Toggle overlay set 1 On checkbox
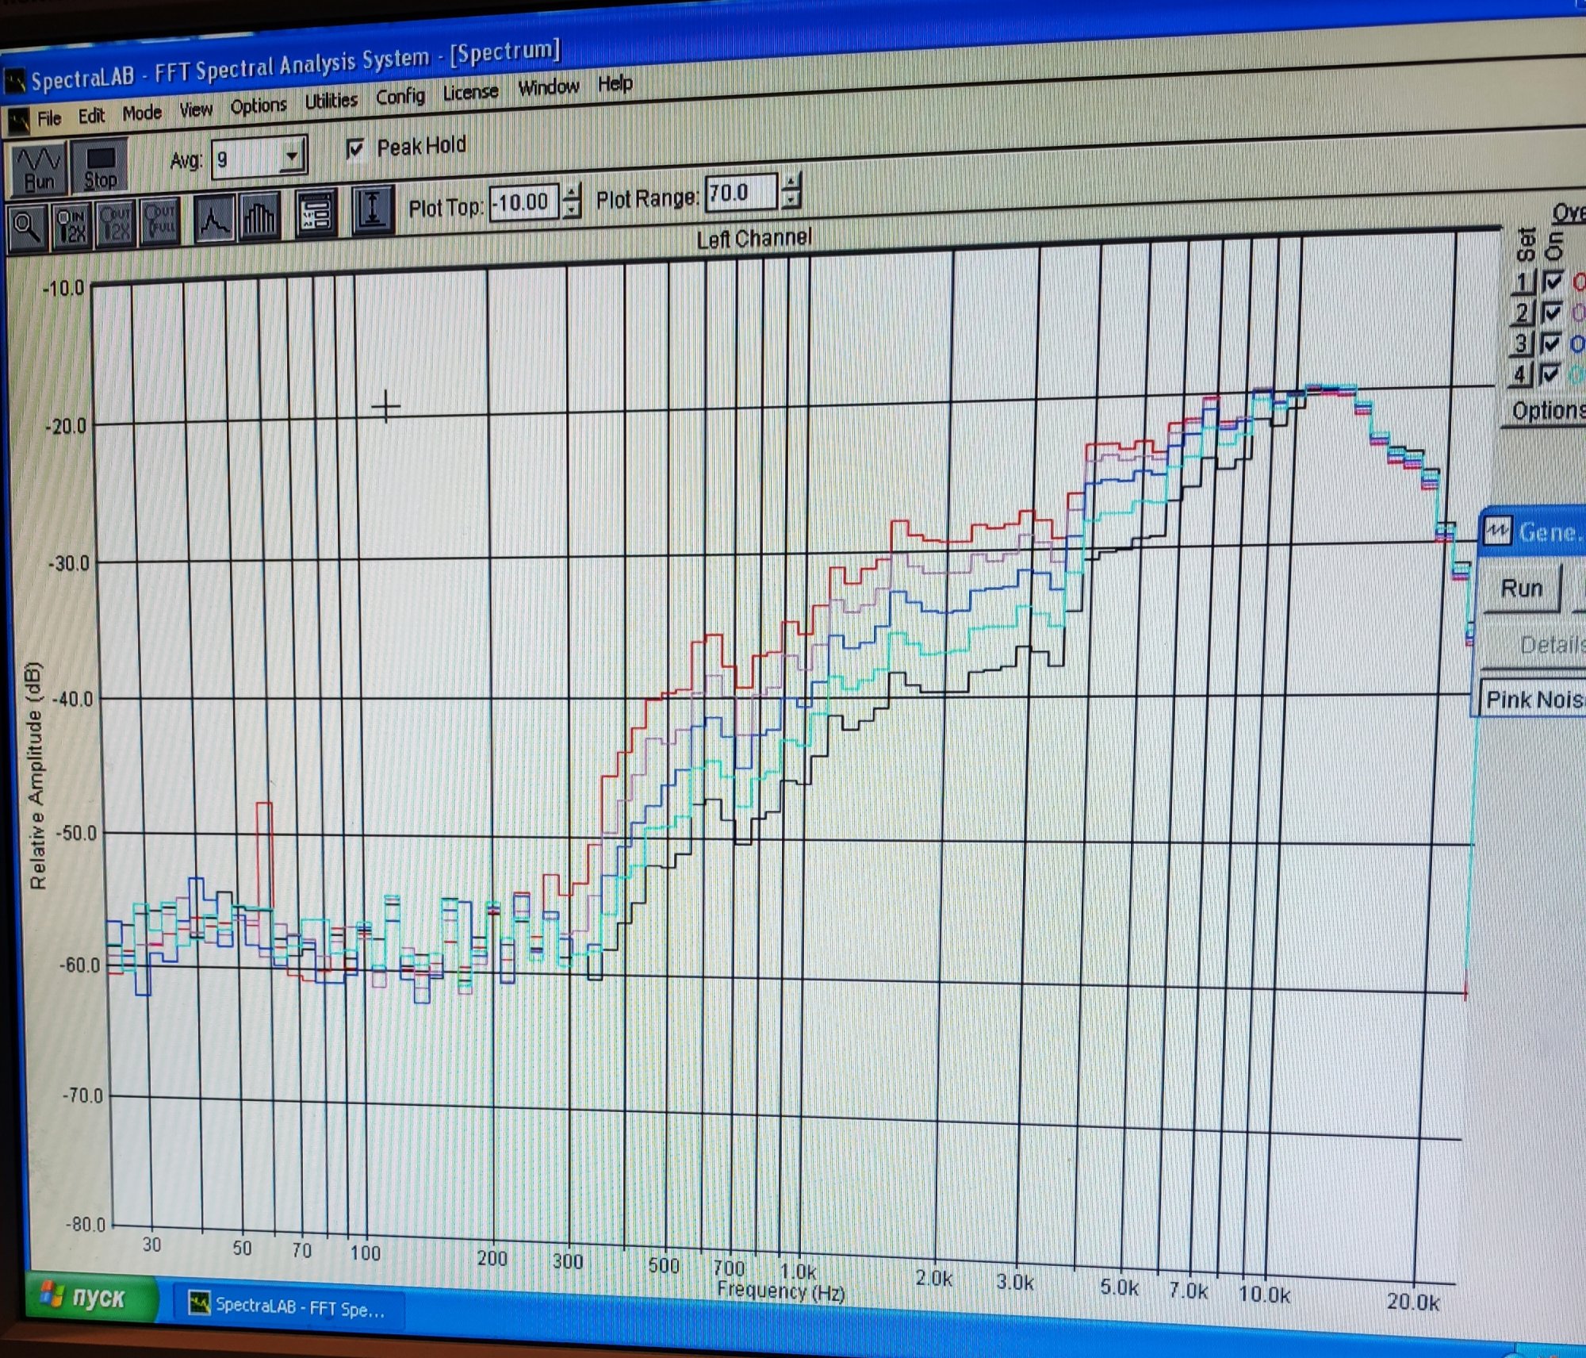This screenshot has height=1358, width=1586. point(1553,282)
